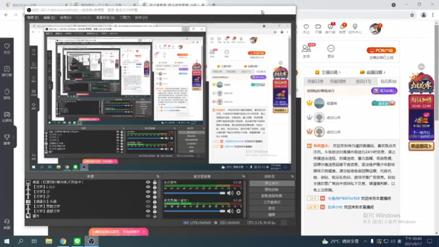
Task: Open the 檔案(F) menu in OBS
Action: (x=33, y=18)
